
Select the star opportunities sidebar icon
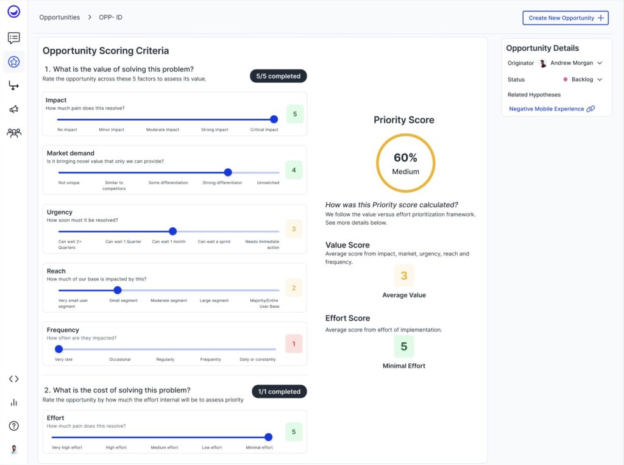click(13, 62)
